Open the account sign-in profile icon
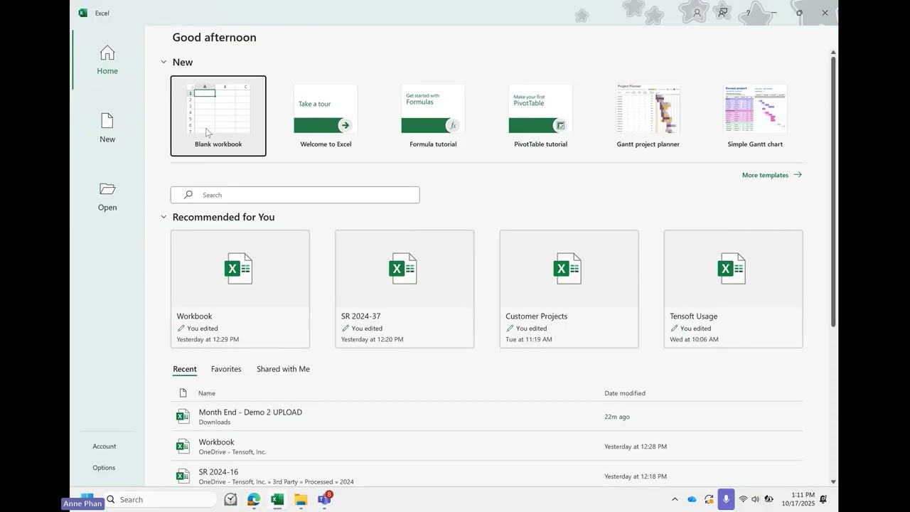Screen dimensions: 910x512 tap(697, 13)
